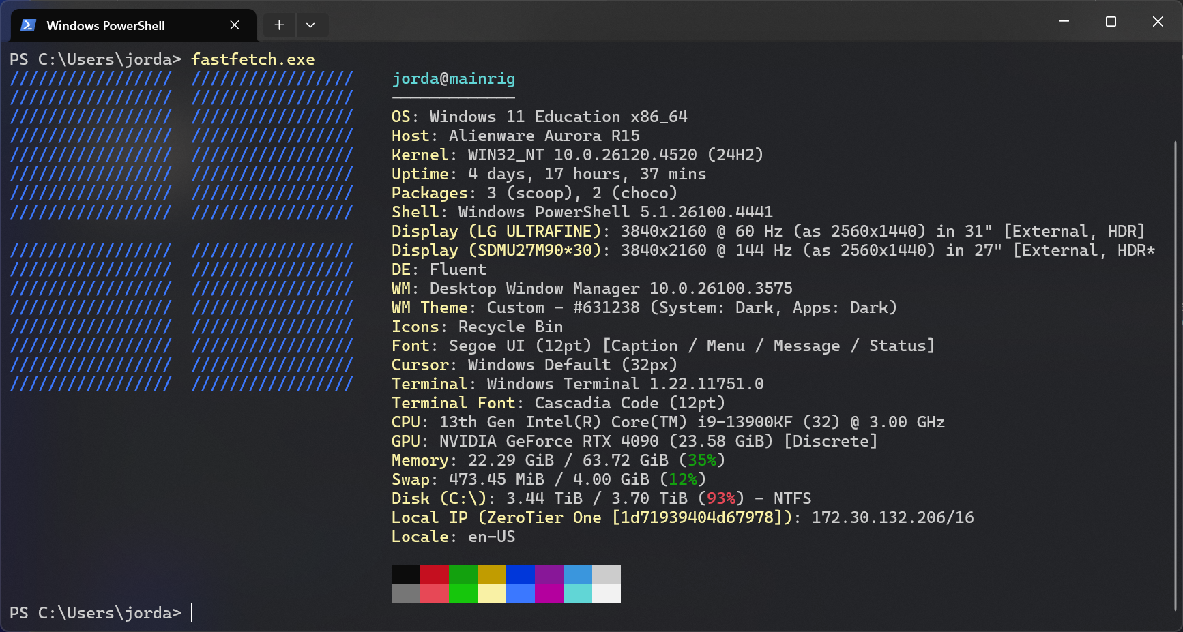Click the bright blue color block
The image size is (1183, 632).
pos(521,594)
